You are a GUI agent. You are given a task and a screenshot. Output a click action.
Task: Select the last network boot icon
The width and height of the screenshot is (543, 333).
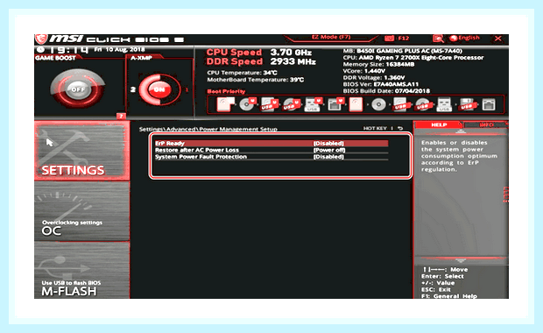click(x=489, y=104)
